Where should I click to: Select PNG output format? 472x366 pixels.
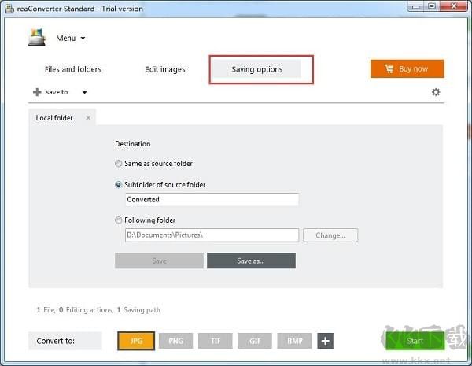click(x=175, y=341)
